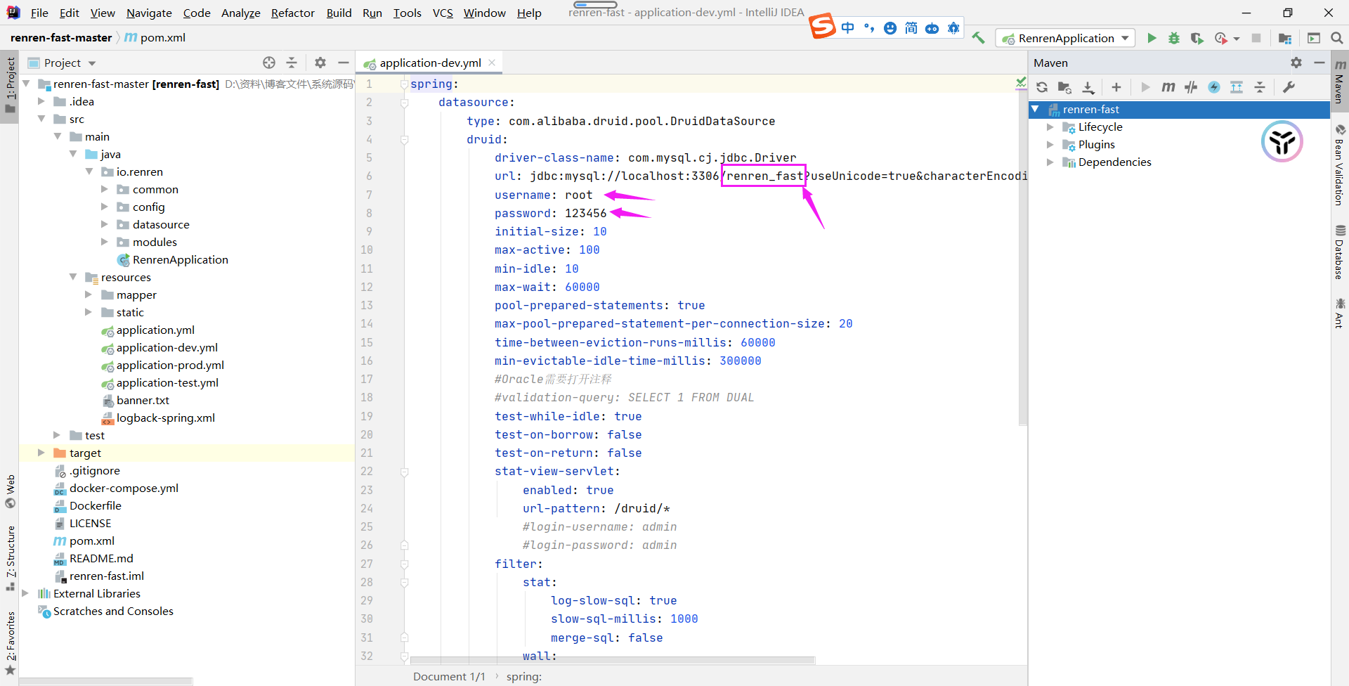Toggle Maven offline mode icon
1349x686 pixels.
(1191, 87)
